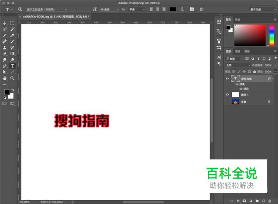The width and height of the screenshot is (278, 204).
Task: Change the screen mode
Action: click(12, 104)
